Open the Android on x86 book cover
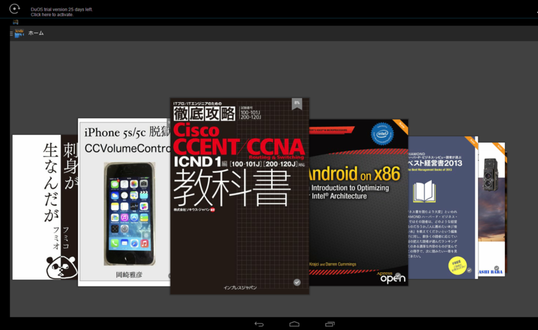This screenshot has width=538, height=330. [x=358, y=202]
